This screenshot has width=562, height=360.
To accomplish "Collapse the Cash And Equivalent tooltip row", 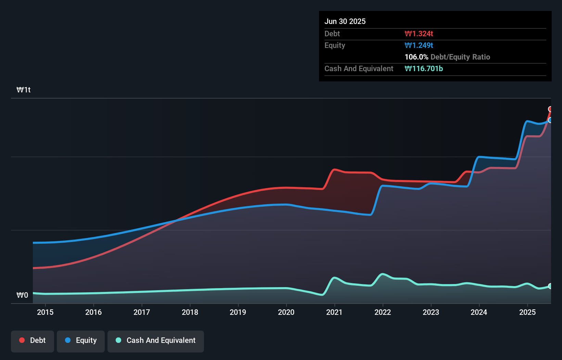I will coord(359,68).
